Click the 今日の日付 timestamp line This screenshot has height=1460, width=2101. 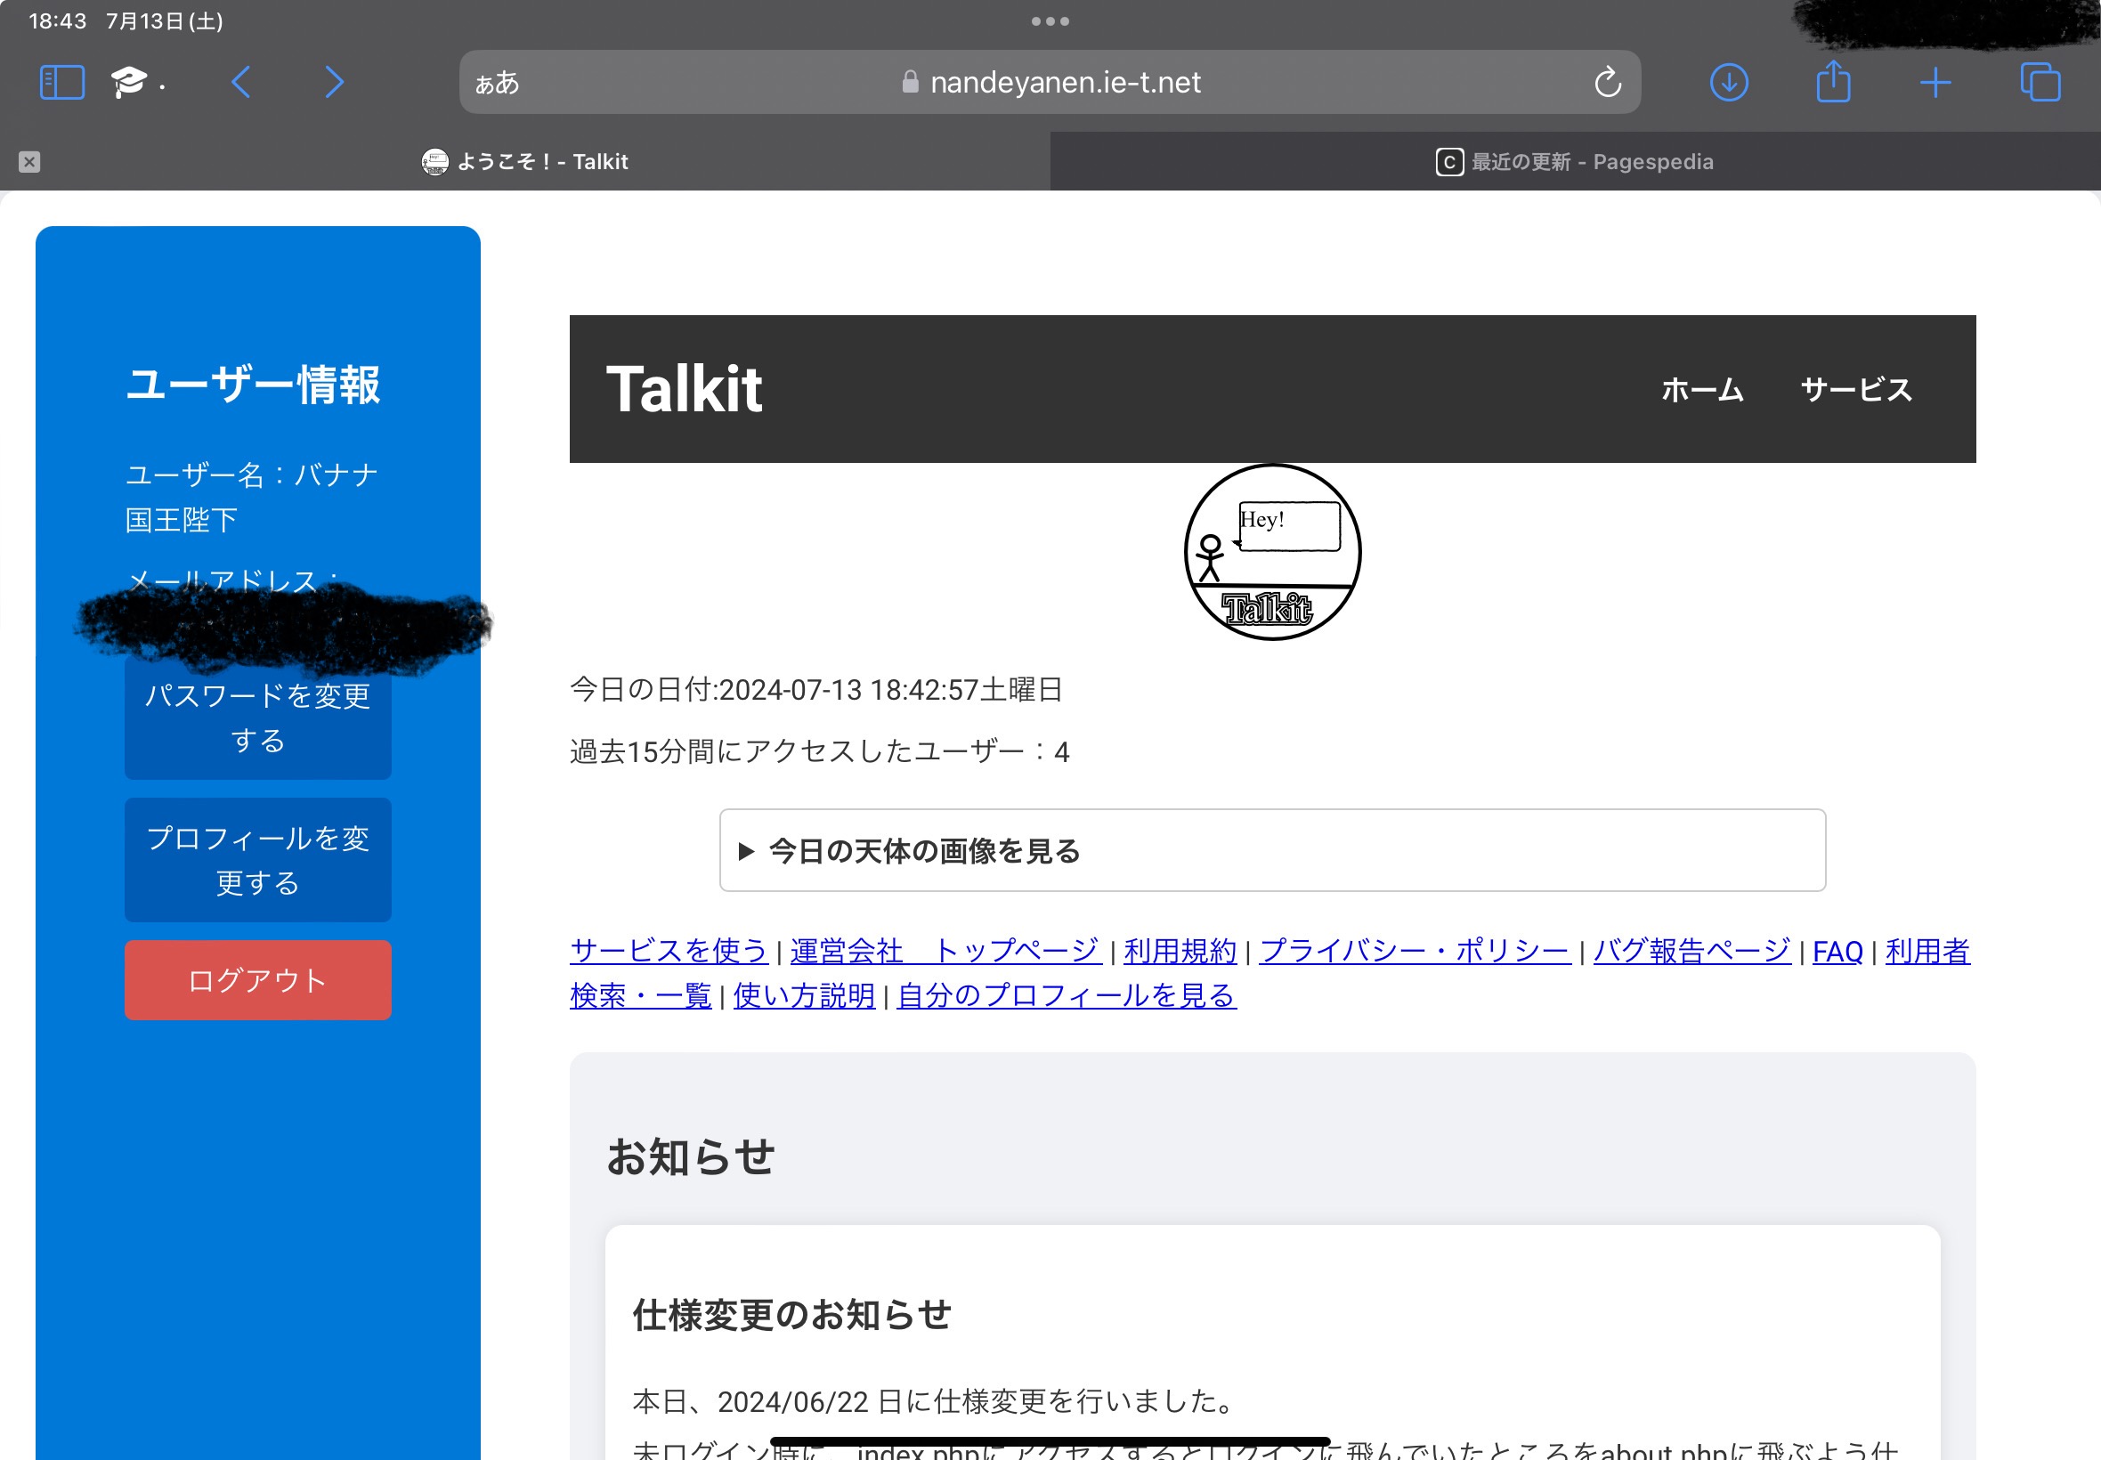(815, 690)
